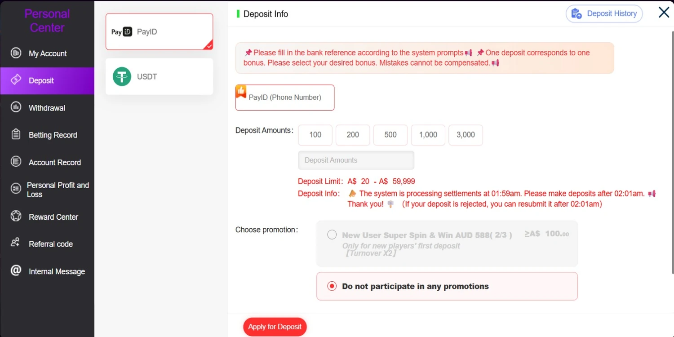Image resolution: width=674 pixels, height=337 pixels.
Task: Pick the 100 deposit amount
Action: tap(315, 135)
